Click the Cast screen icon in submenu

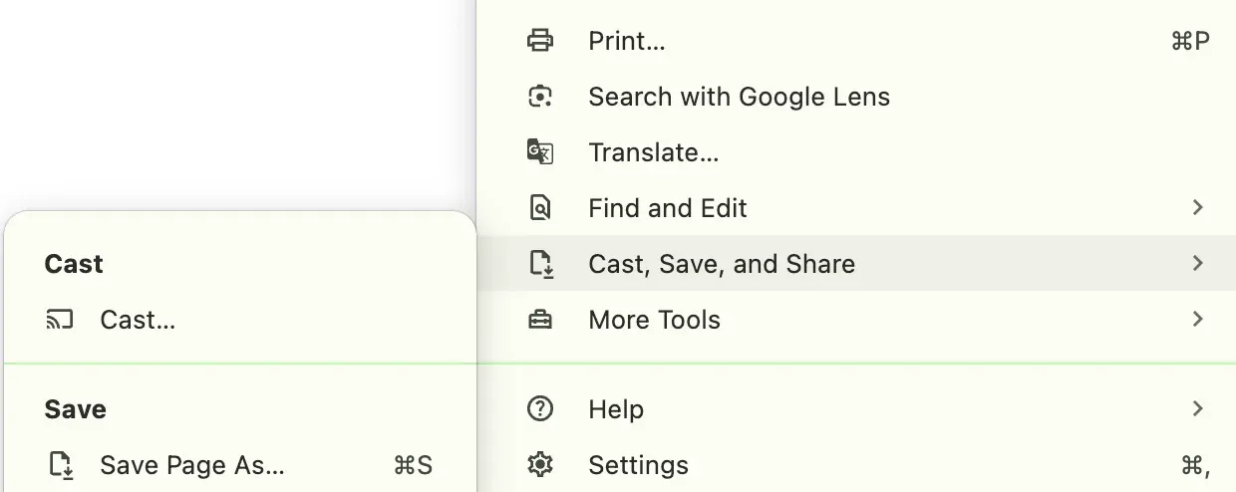coord(60,320)
